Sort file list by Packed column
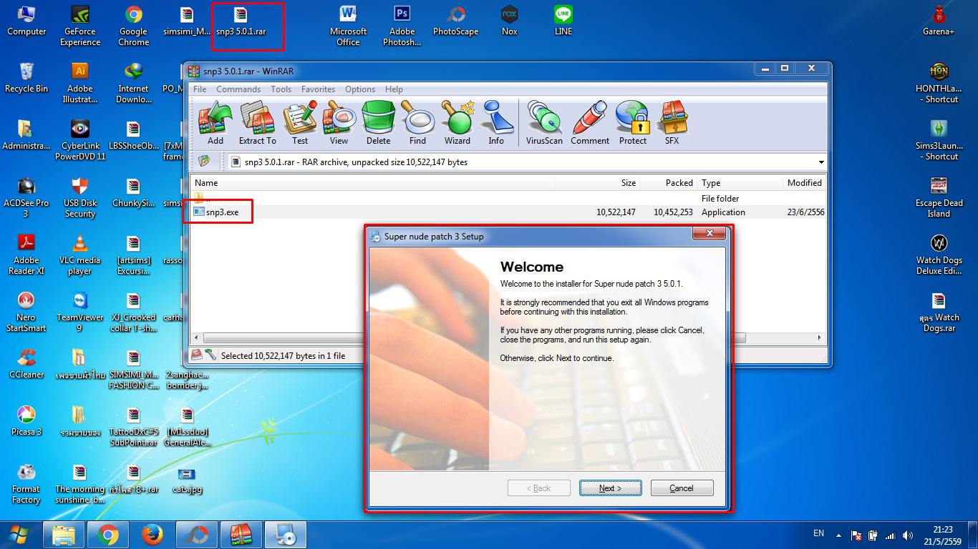 pyautogui.click(x=668, y=183)
